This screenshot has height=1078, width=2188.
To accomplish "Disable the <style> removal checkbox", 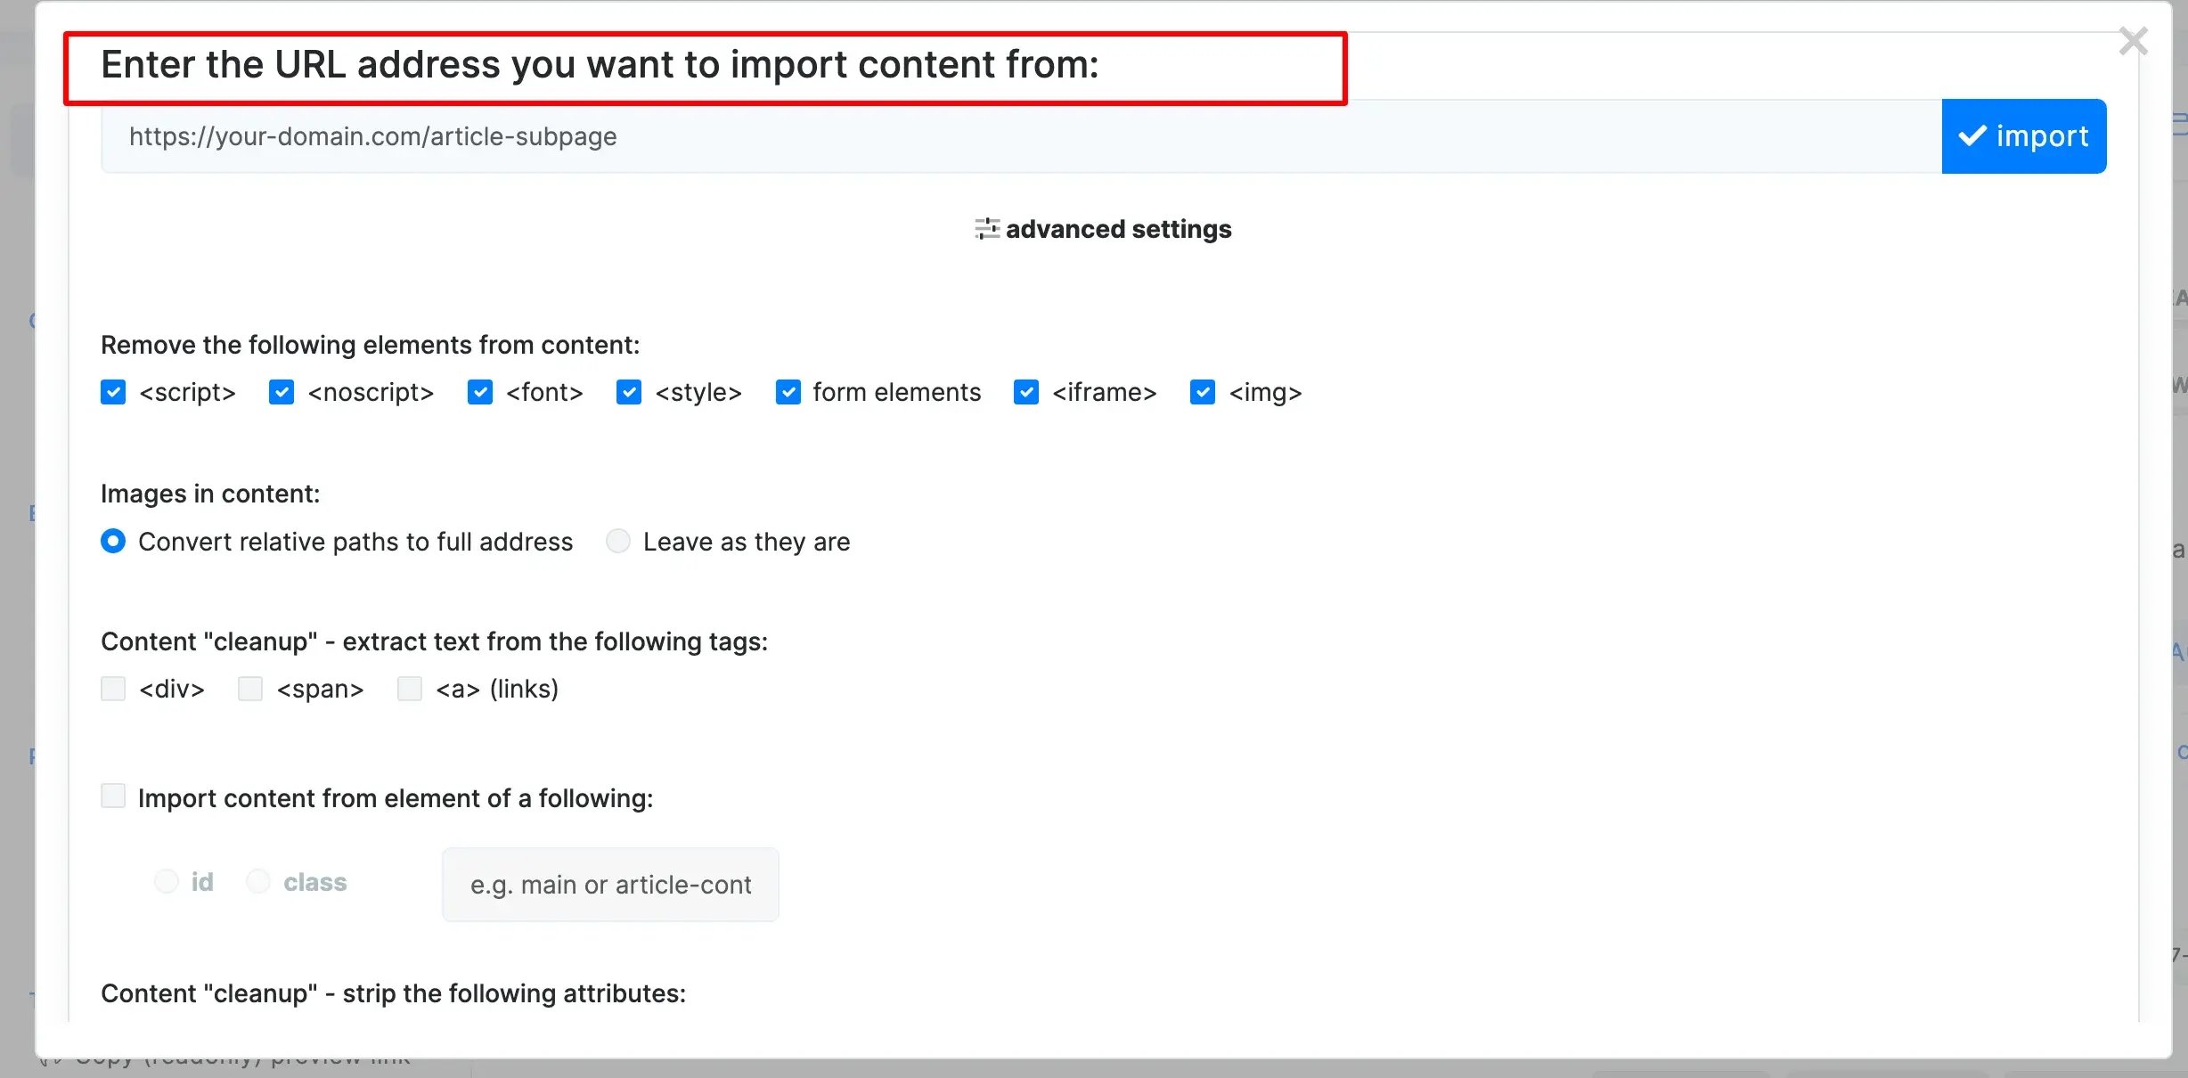I will pos(629,392).
